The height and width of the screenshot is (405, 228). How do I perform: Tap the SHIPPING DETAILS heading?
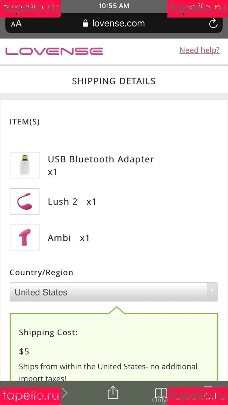click(114, 81)
